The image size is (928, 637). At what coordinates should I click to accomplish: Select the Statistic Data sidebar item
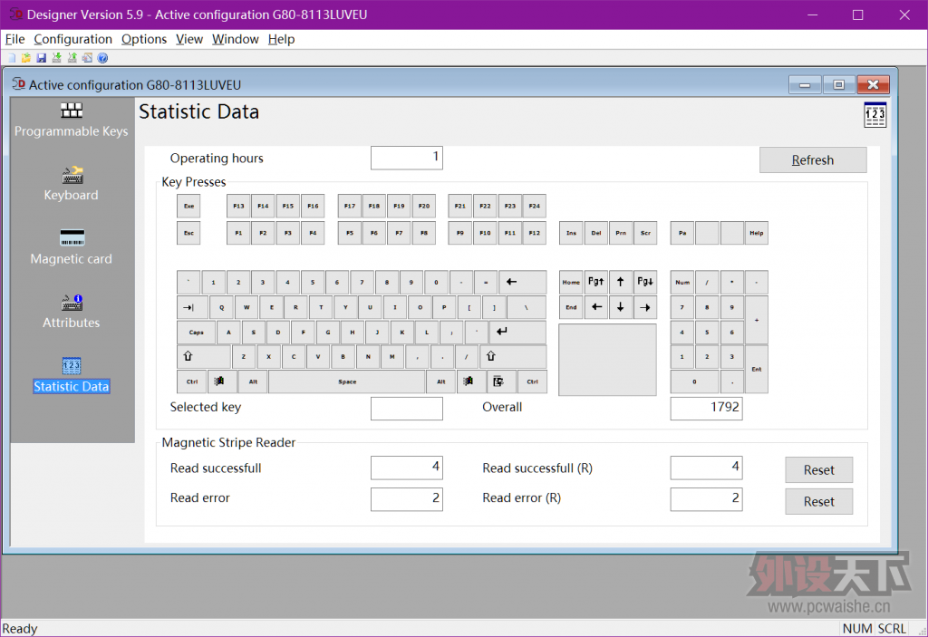[x=71, y=376]
